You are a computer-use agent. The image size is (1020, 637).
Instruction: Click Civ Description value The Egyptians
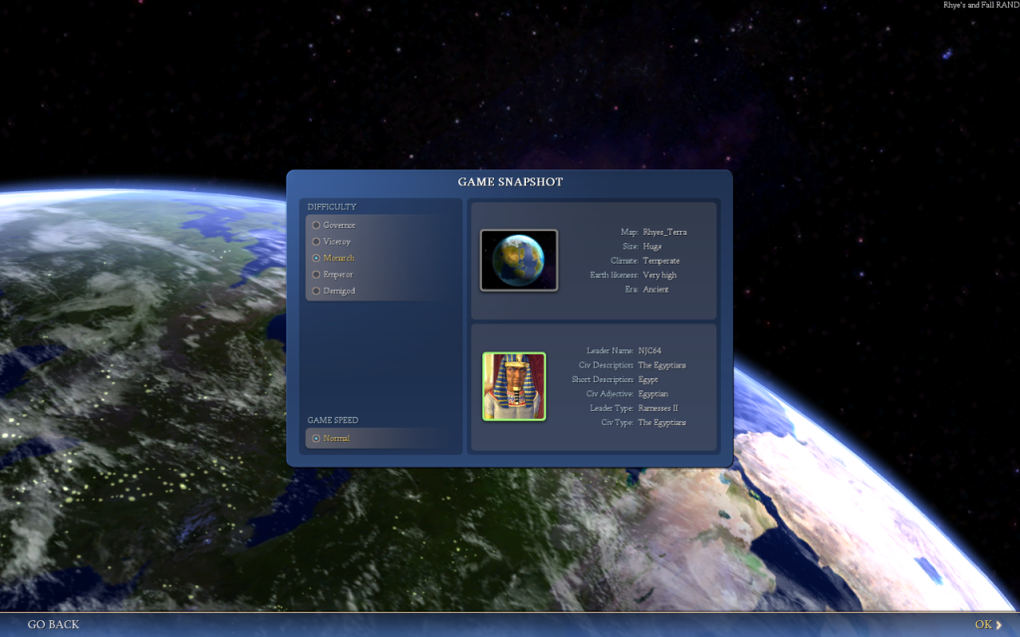pos(662,365)
